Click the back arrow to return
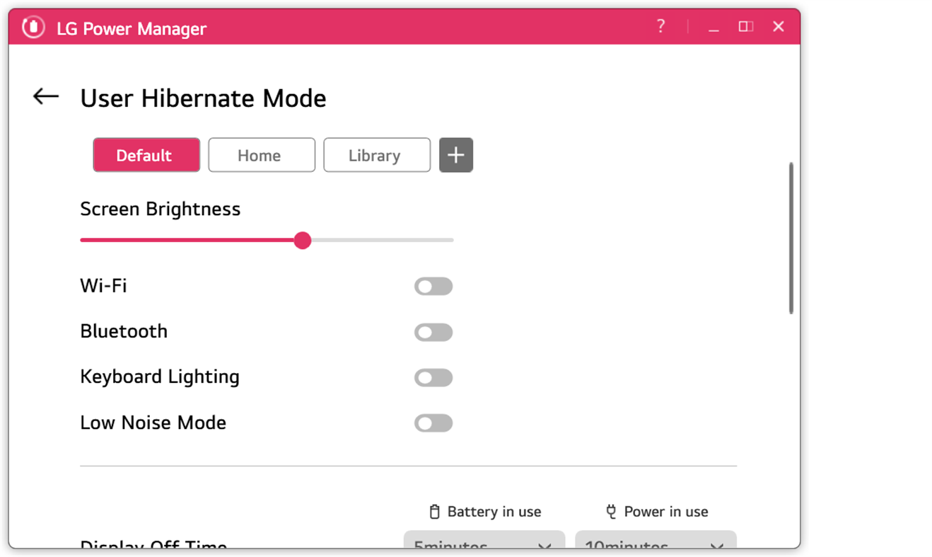 (45, 96)
